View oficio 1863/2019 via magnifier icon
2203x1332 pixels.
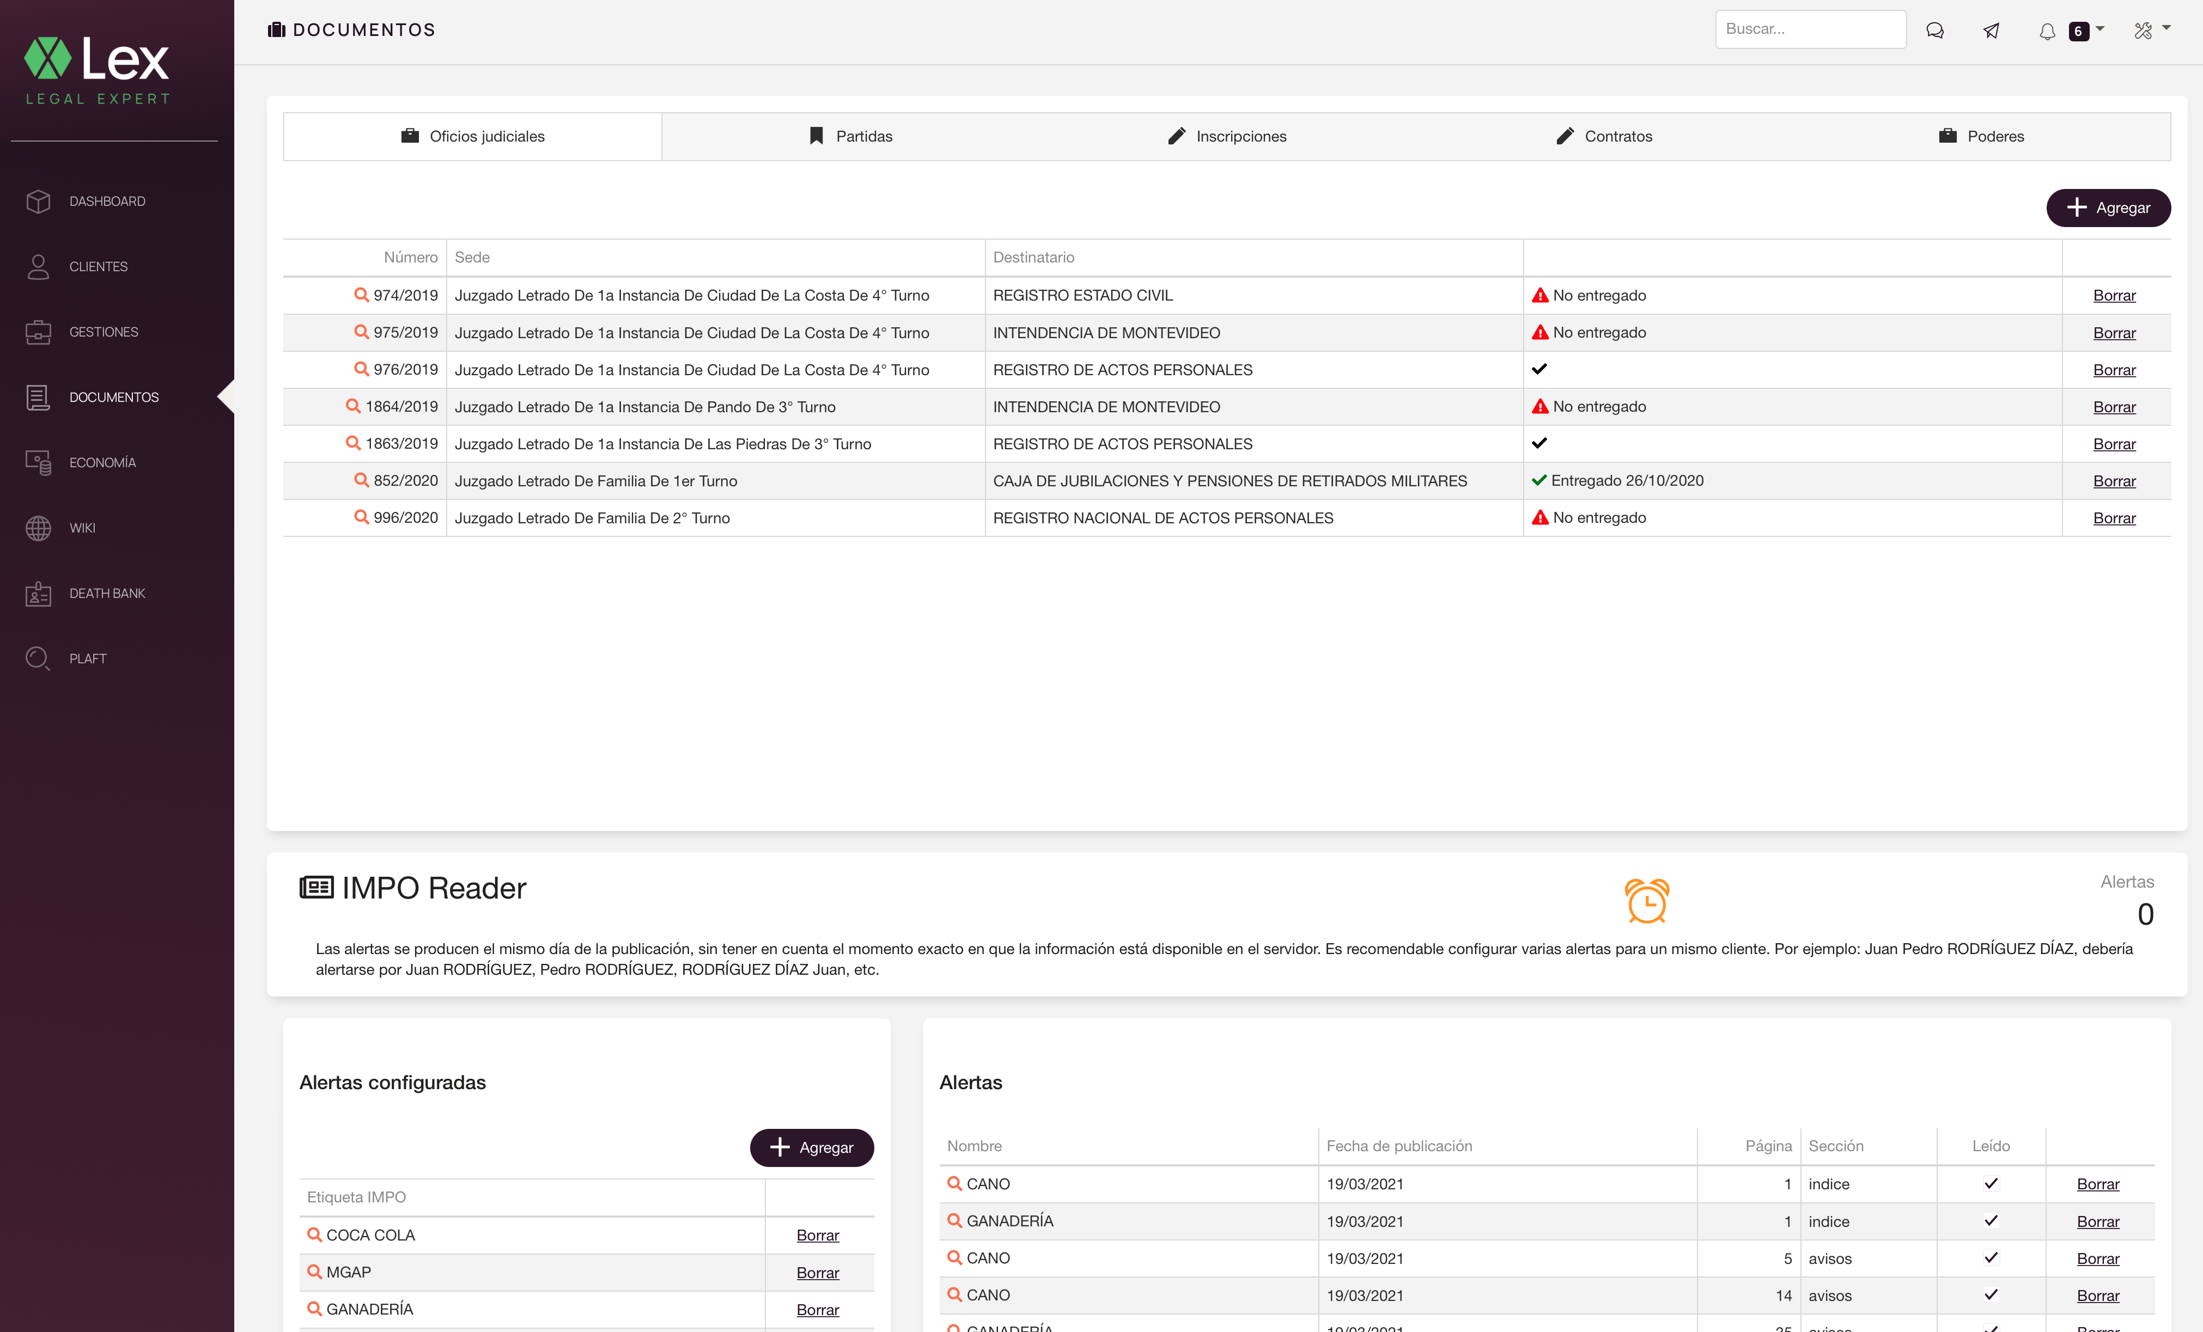click(353, 443)
